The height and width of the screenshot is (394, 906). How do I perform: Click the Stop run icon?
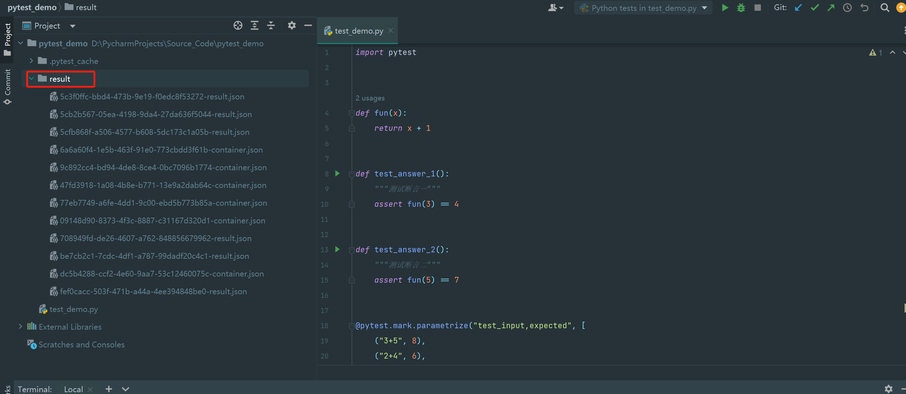coord(758,8)
